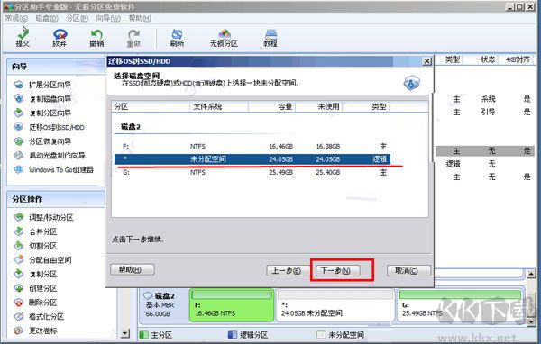
Task: Click the 撤销 (undo) toolbar icon
Action: pyautogui.click(x=96, y=37)
